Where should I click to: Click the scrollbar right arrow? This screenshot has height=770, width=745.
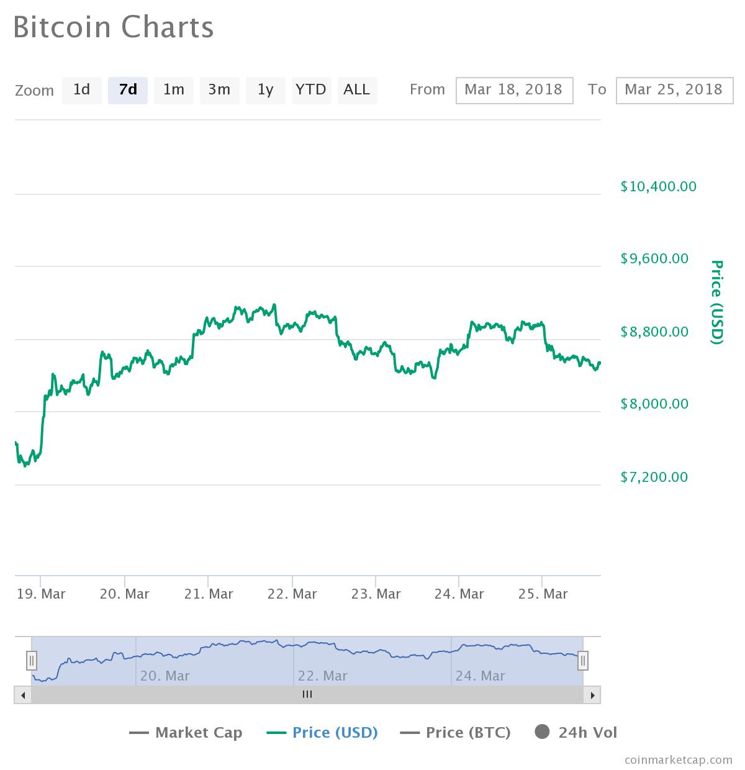pyautogui.click(x=592, y=695)
